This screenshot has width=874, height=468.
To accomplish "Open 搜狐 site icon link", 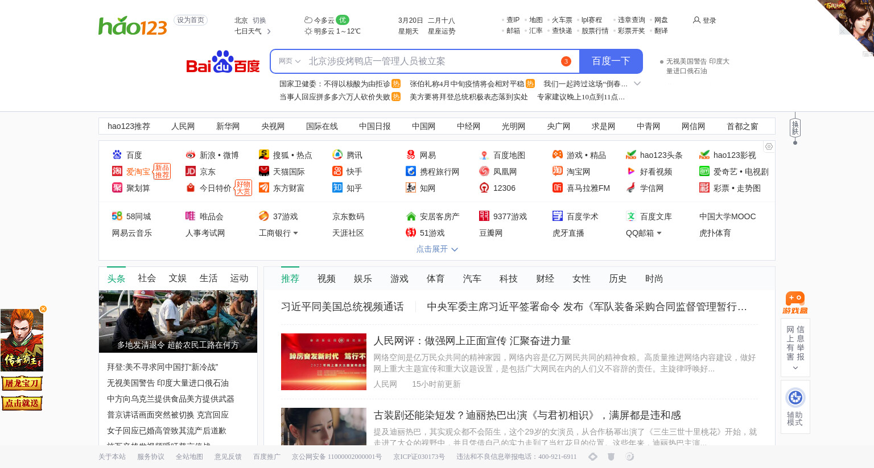I will tap(264, 154).
